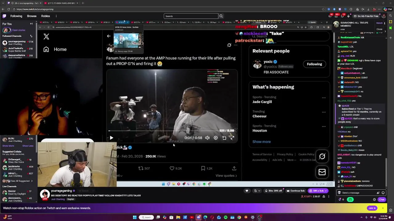The image size is (394, 221).
Task: Click the share icon beside the stream uptime
Action: [x=324, y=196]
